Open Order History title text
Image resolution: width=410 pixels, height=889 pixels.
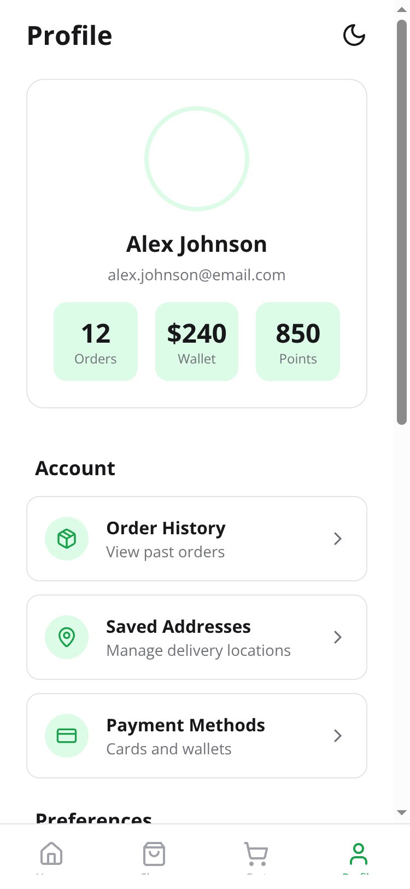point(166,528)
